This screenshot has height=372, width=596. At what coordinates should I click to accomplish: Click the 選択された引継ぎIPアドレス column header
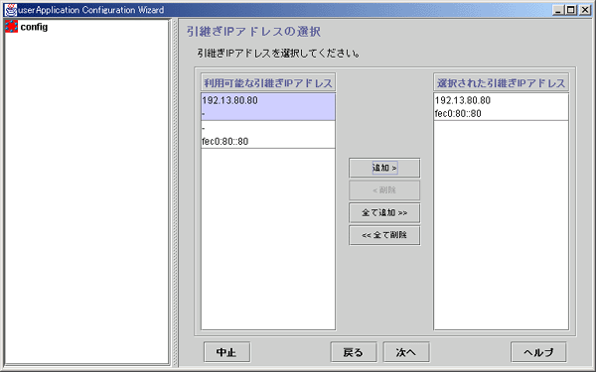tap(501, 82)
